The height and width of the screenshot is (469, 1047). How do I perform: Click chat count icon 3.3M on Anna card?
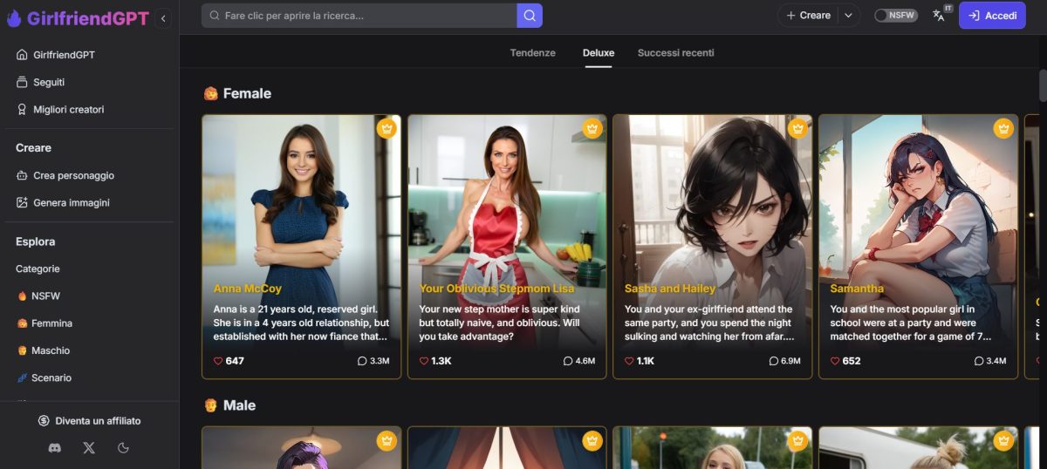[x=362, y=361]
